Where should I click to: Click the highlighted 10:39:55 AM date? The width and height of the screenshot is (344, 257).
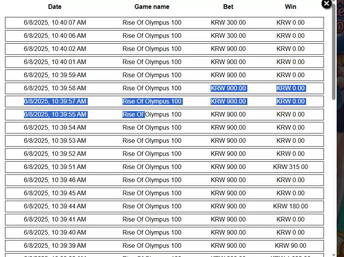click(55, 115)
